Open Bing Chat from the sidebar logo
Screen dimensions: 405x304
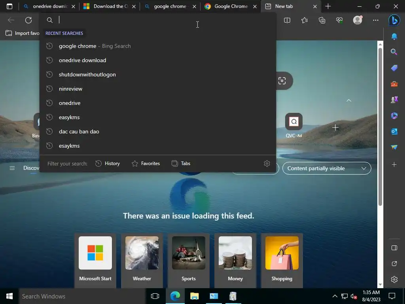point(394,20)
